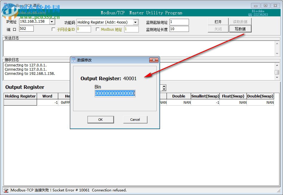The width and height of the screenshot is (283, 195).
Task: Click the 打开 (open) button
Action: 218,22
